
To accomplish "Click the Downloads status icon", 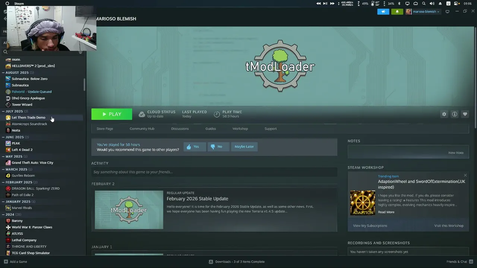I will [211, 262].
